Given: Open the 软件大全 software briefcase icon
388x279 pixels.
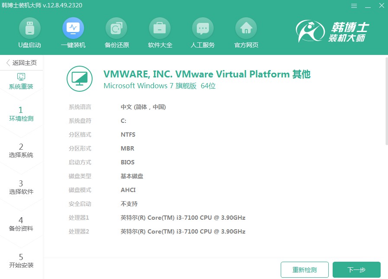Looking at the screenshot, I should [160, 29].
